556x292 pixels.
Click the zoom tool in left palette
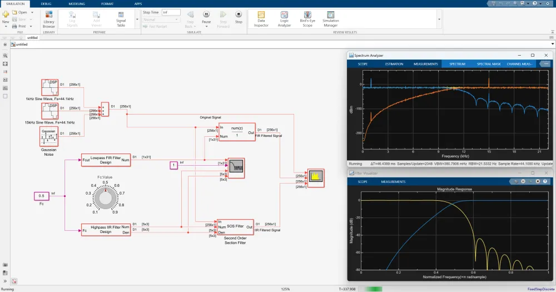click(x=5, y=56)
